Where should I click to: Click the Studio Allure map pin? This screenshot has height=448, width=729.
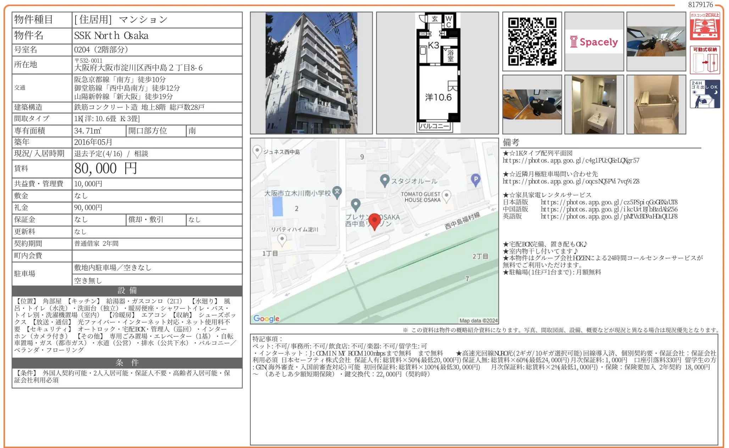click(x=384, y=181)
